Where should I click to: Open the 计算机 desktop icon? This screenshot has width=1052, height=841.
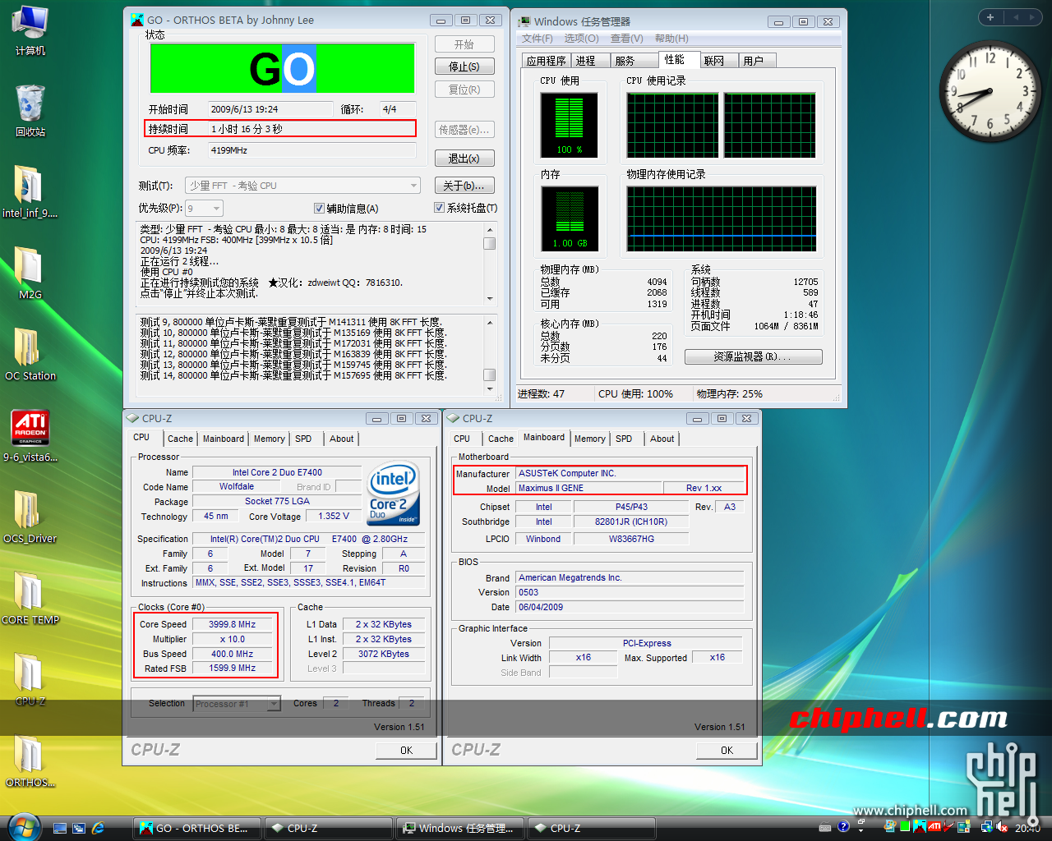click(30, 31)
